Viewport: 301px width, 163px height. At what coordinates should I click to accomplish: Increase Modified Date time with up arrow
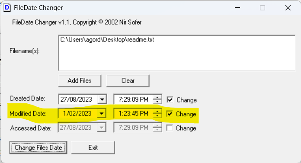(x=157, y=112)
